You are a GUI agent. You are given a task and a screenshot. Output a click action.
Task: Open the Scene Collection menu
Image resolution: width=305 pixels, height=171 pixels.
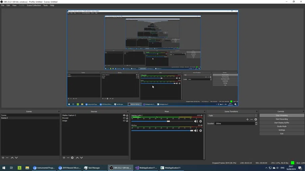tap(34, 6)
